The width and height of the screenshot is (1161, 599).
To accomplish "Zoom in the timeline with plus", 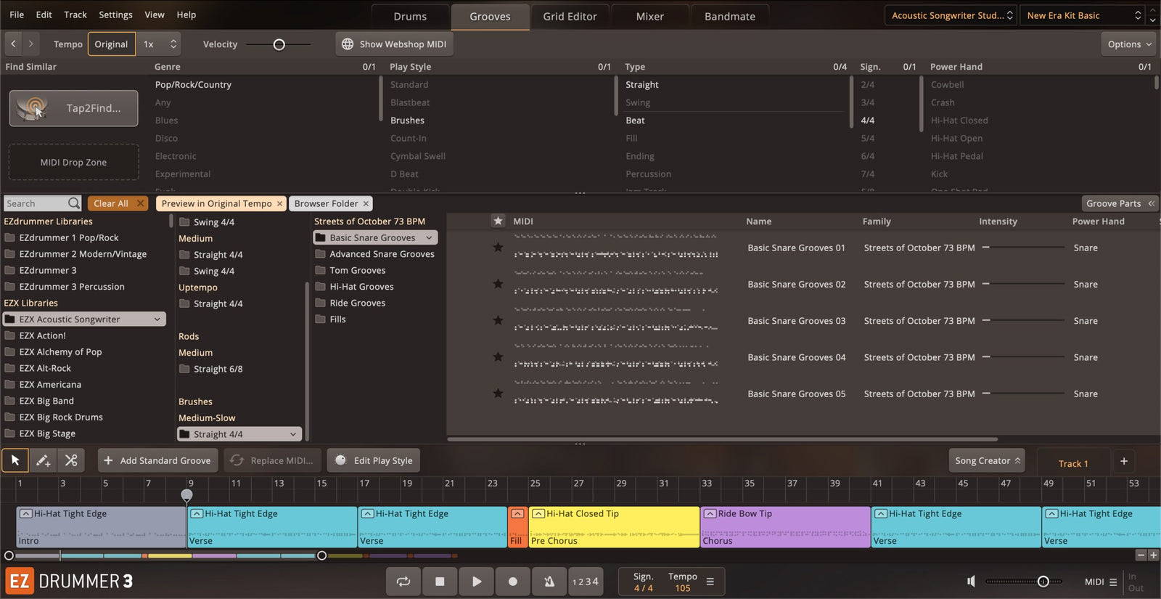I will pos(1154,555).
